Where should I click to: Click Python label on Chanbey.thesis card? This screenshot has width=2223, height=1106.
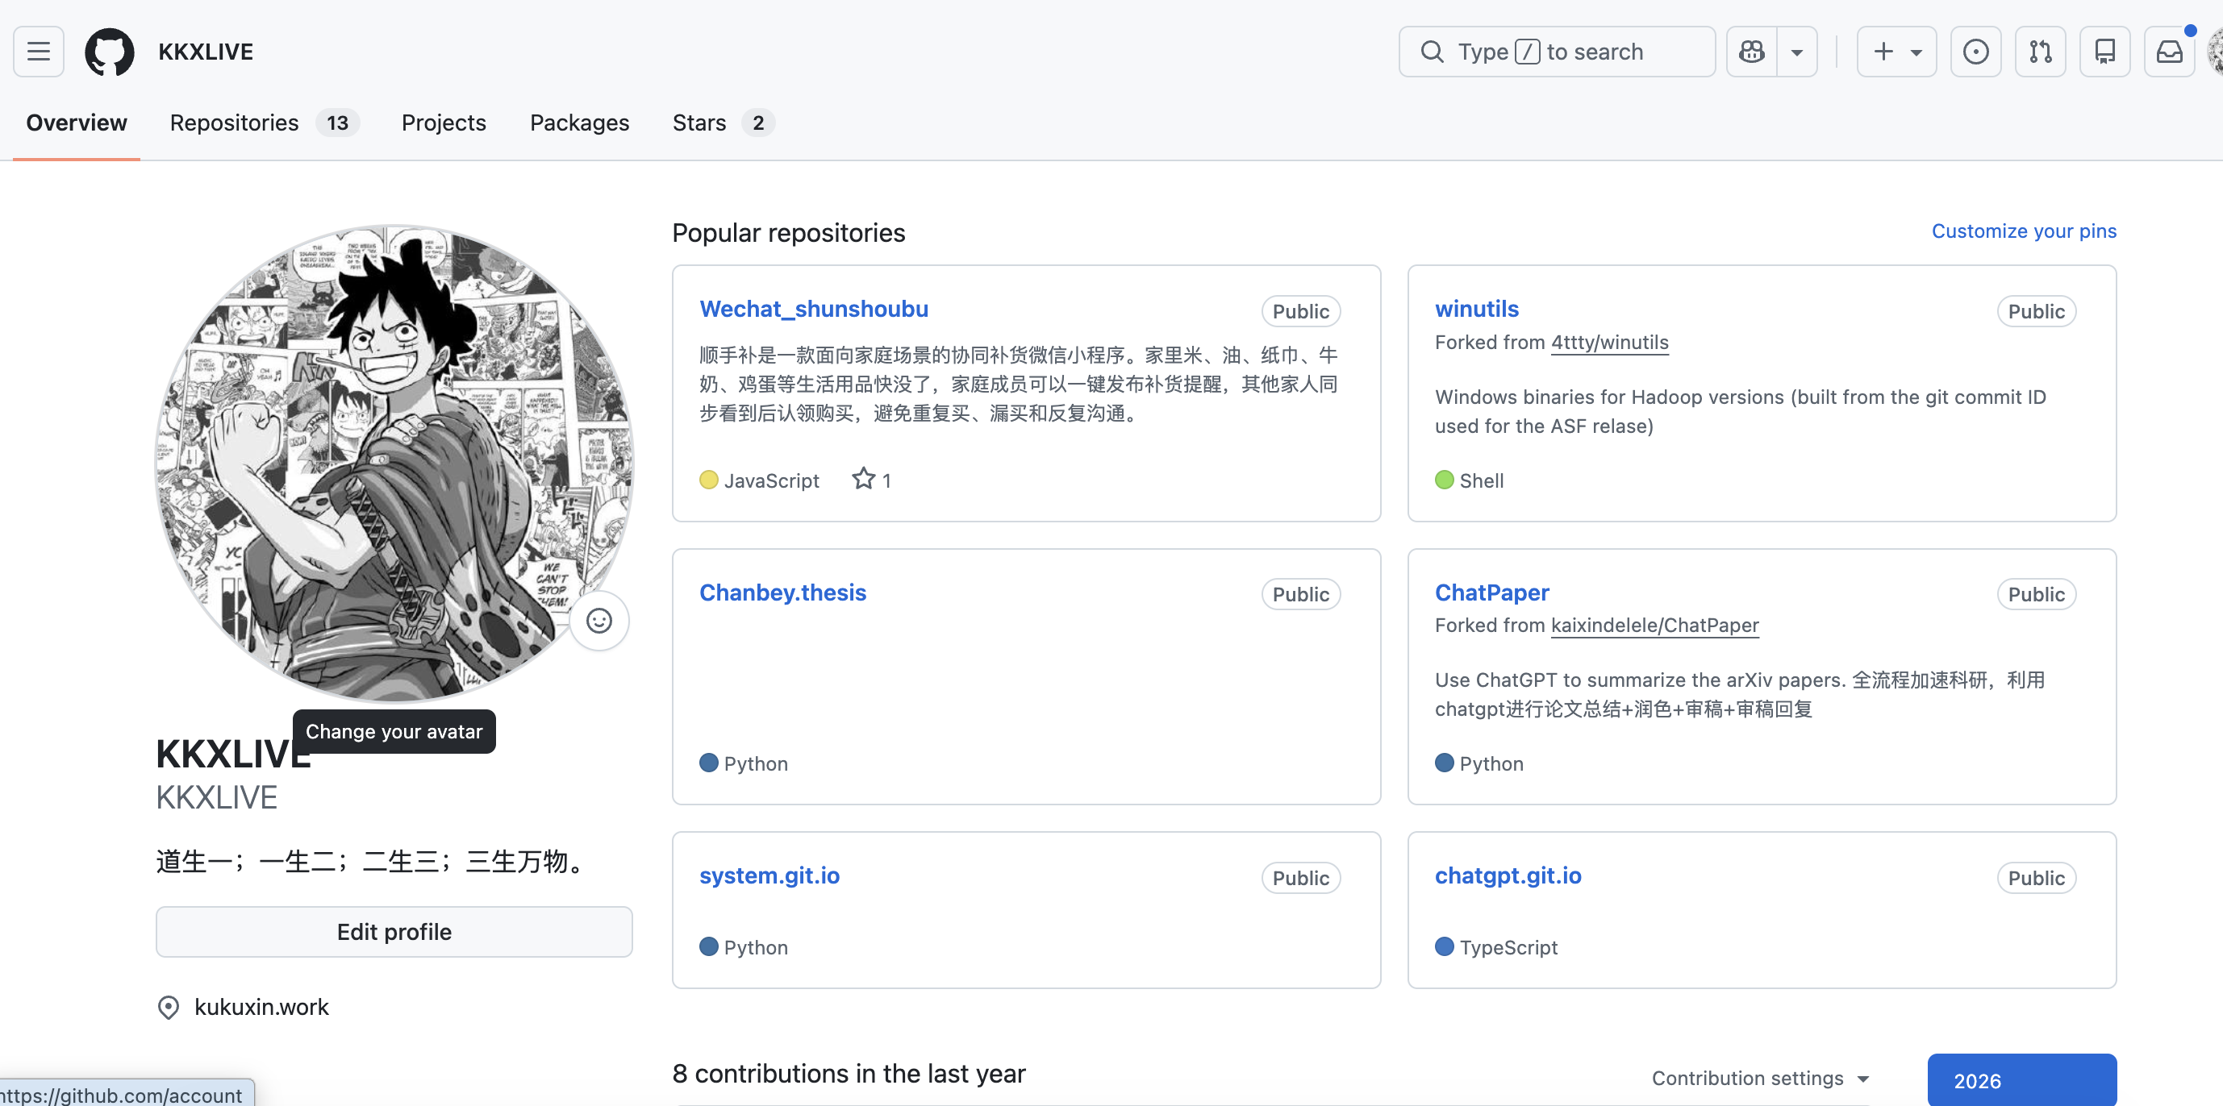(x=755, y=763)
